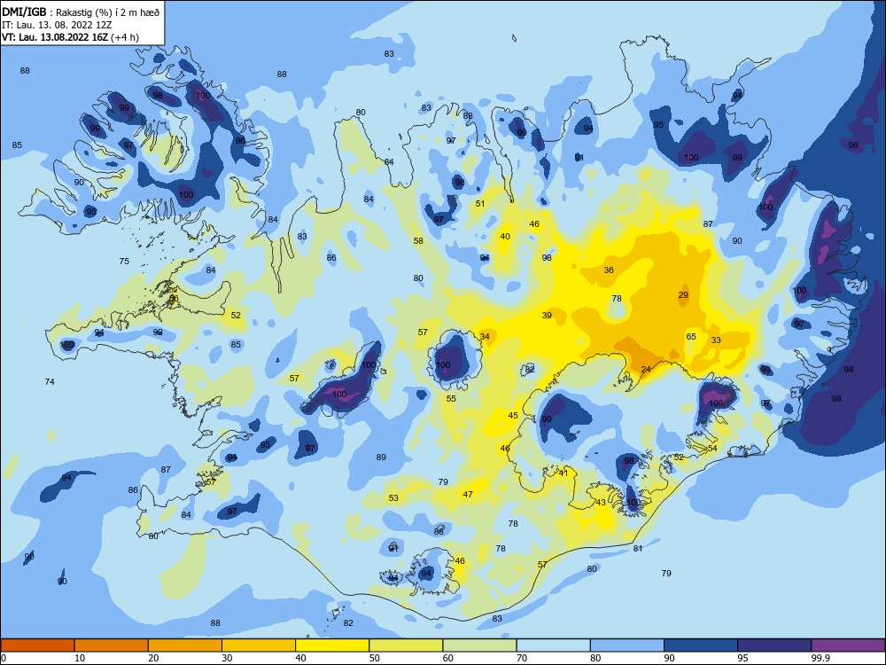Click the humidity value '54' on the map

pyautogui.click(x=712, y=449)
